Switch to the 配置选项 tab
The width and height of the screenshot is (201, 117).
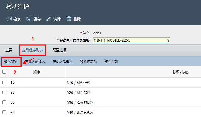(59, 50)
